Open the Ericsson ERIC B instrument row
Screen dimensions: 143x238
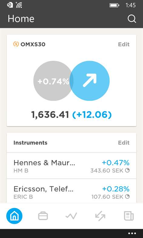[71, 191]
